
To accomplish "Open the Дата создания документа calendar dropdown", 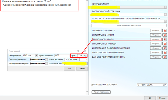I will click(x=164, y=85).
